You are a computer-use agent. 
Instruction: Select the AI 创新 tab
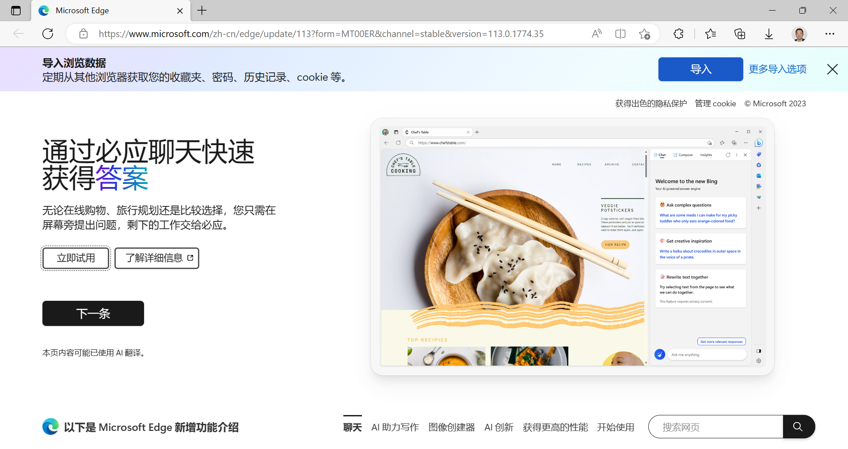click(x=499, y=427)
